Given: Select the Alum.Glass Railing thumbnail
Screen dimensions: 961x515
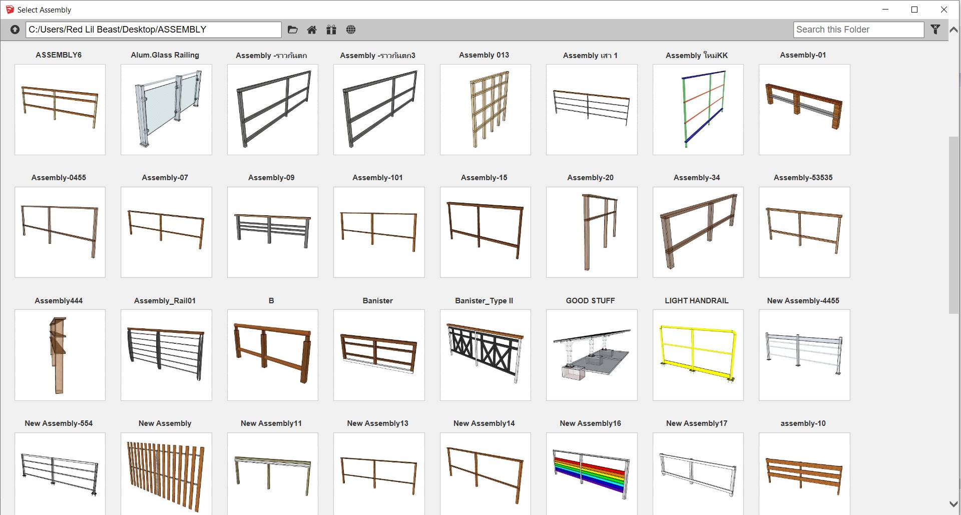Looking at the screenshot, I should click(x=166, y=110).
